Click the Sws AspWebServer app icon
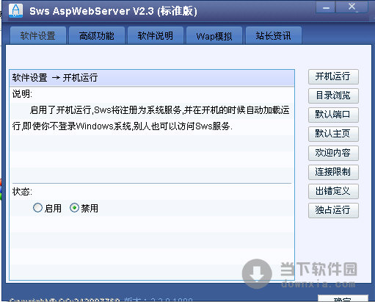This screenshot has height=302, width=375. [x=15, y=11]
